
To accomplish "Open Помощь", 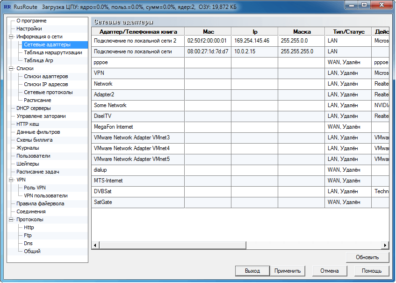I will click(372, 271).
